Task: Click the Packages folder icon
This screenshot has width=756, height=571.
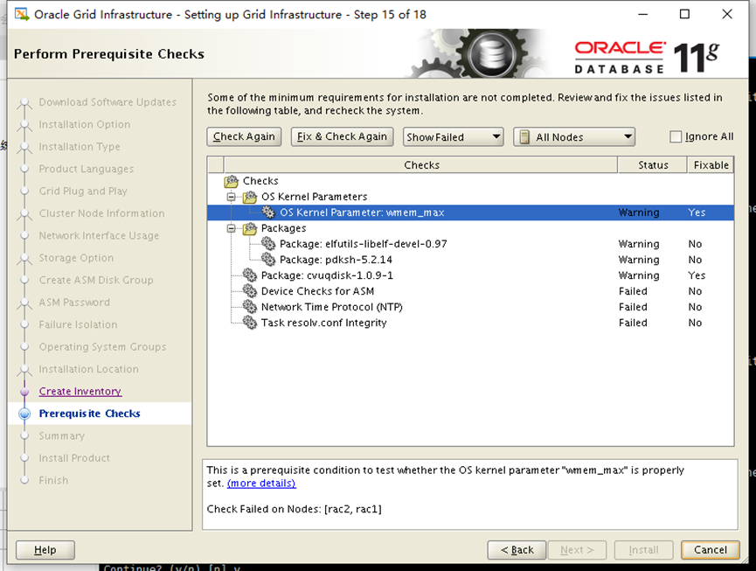Action: click(x=250, y=228)
